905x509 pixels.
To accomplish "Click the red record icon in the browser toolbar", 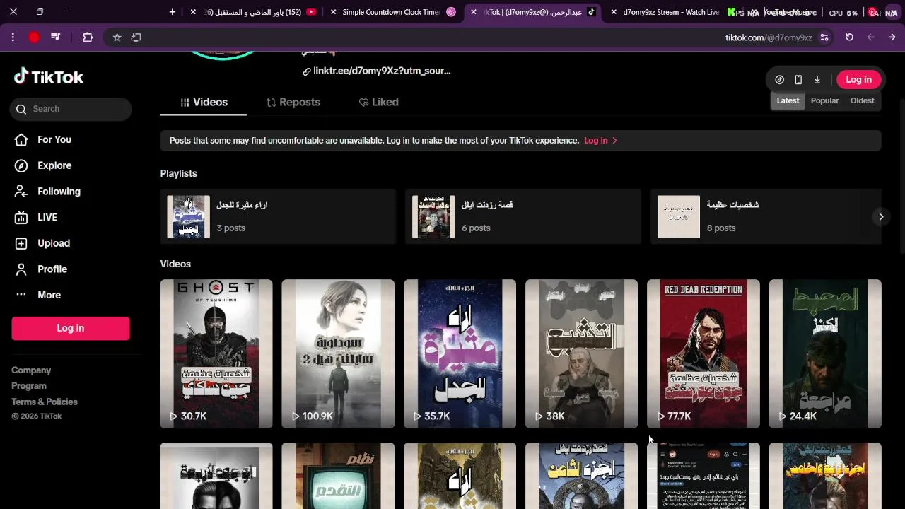I will point(34,37).
